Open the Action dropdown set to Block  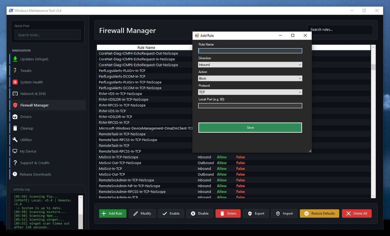click(x=250, y=78)
